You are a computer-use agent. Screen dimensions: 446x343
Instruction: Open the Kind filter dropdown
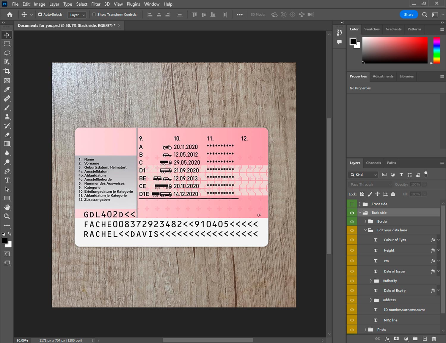[x=363, y=175]
